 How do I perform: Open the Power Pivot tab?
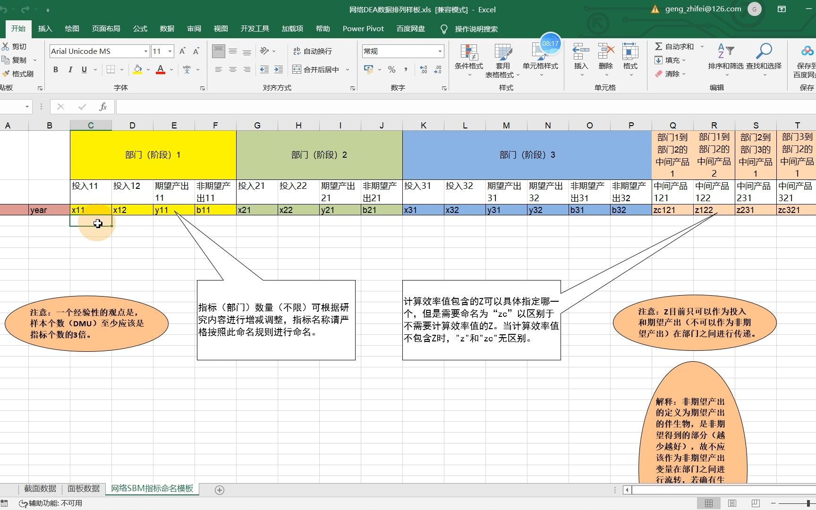[x=363, y=29]
